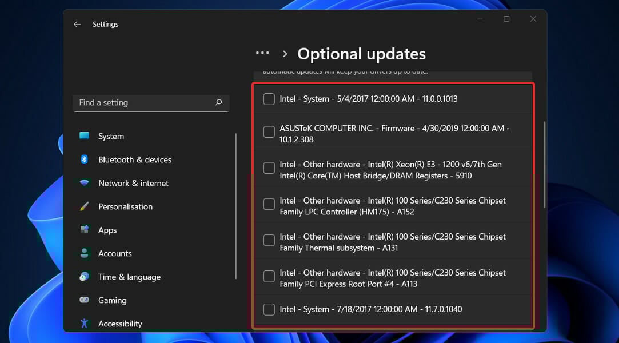This screenshot has width=619, height=343.
Task: Check Intel PCI Express Root Port A113
Action: pyautogui.click(x=269, y=276)
